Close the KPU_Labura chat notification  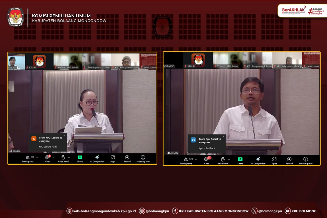pyautogui.click(x=65, y=135)
